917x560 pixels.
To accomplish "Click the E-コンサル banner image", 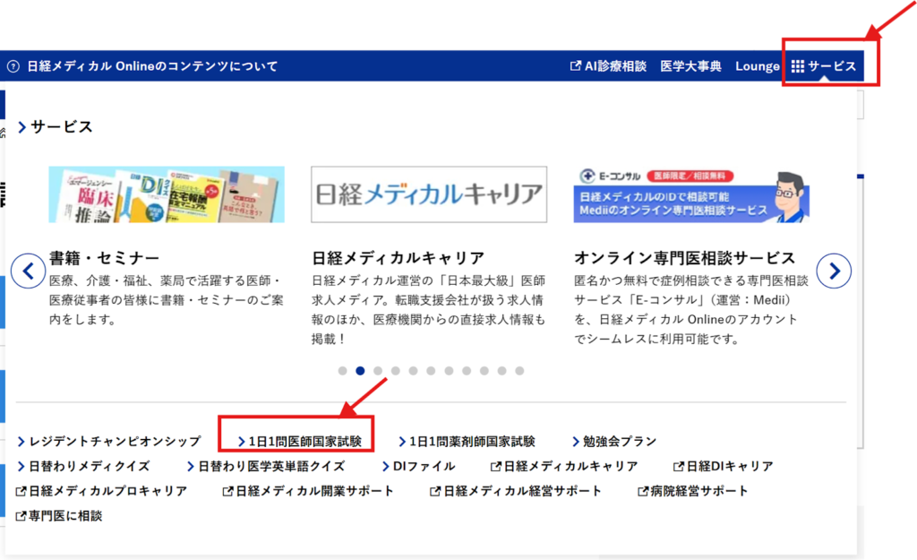I will coord(691,194).
